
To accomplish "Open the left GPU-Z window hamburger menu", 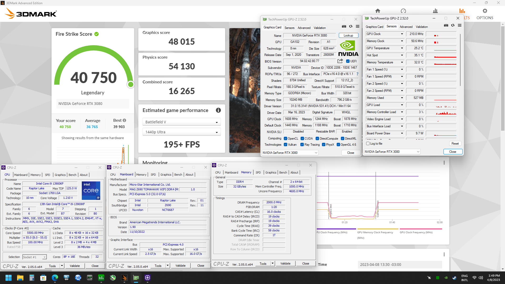I will tap(358, 26).
